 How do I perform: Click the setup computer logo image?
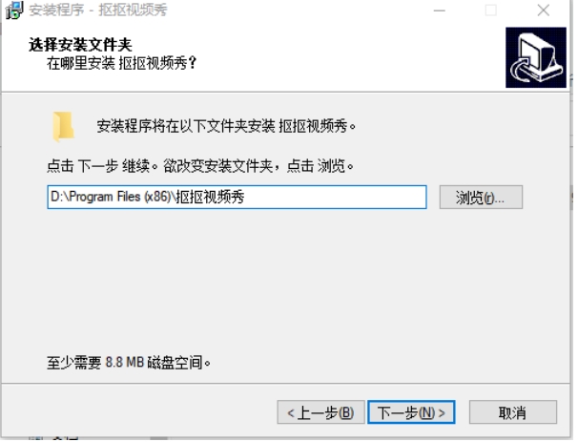click(536, 57)
